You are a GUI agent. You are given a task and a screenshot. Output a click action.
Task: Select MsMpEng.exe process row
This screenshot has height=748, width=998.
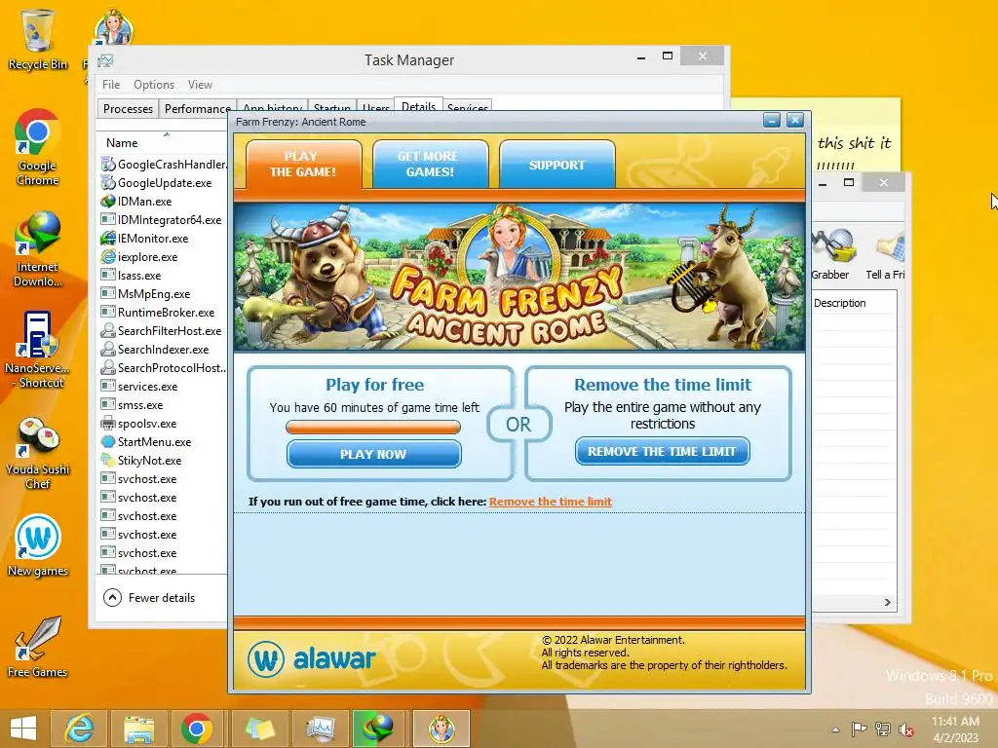point(164,293)
